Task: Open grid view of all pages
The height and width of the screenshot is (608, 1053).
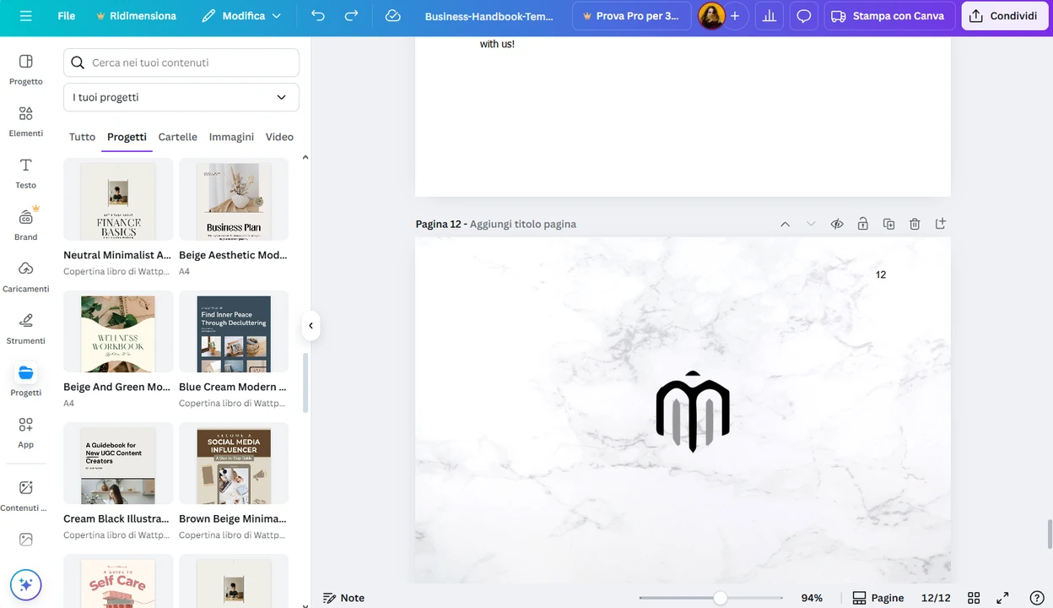Action: pyautogui.click(x=974, y=598)
